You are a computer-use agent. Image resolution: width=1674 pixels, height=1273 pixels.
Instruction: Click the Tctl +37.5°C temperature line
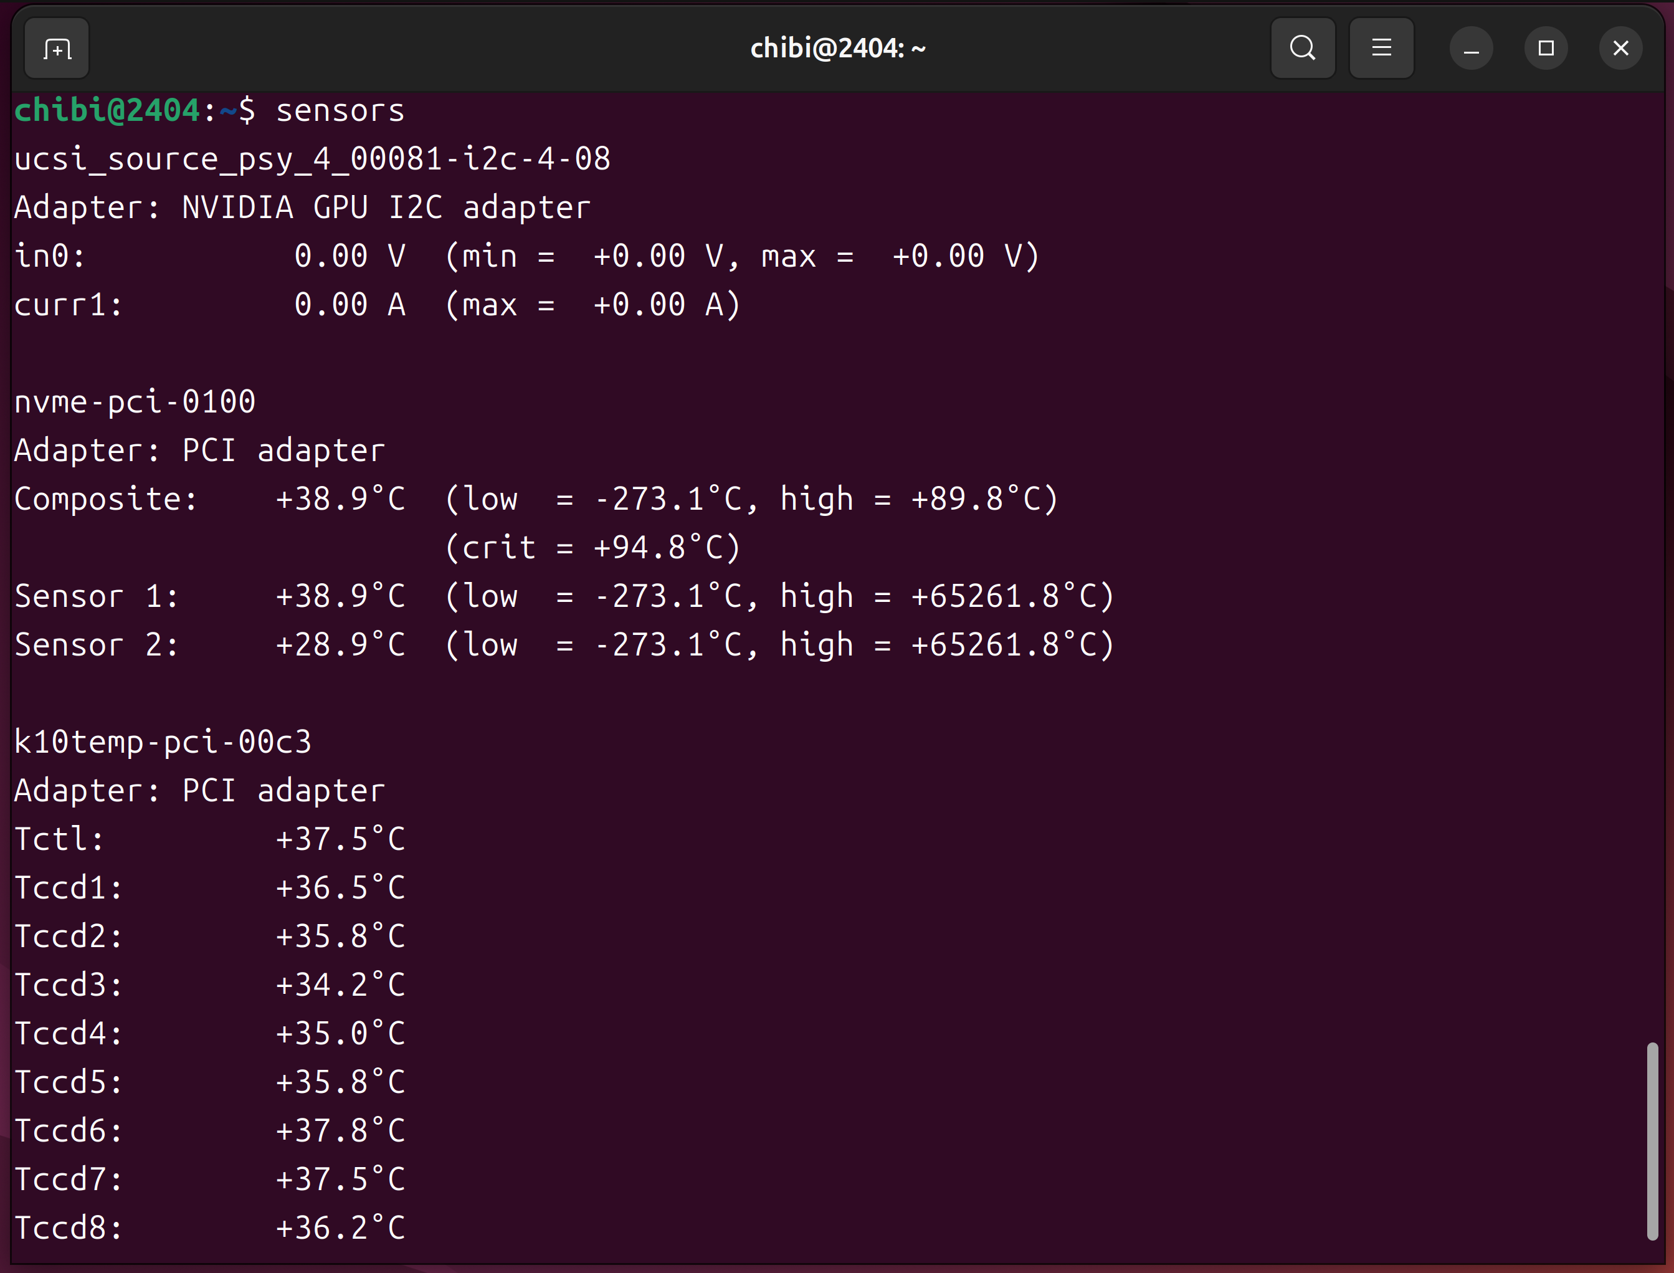coord(340,839)
